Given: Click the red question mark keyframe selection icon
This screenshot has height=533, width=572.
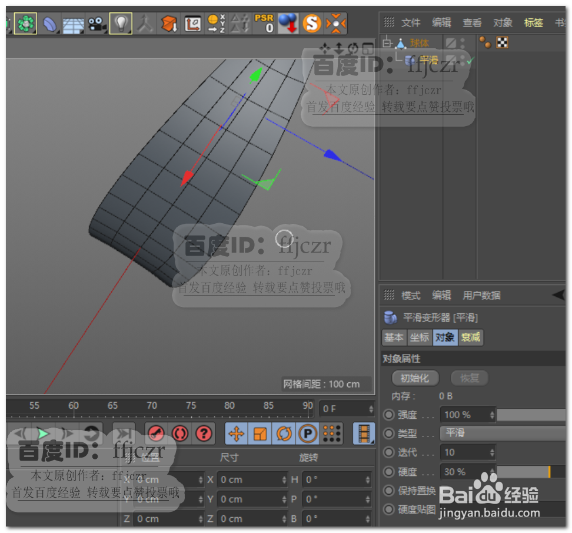Looking at the screenshot, I should point(204,433).
